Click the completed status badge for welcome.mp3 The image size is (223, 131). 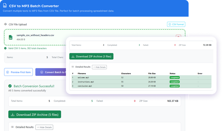[174, 78]
